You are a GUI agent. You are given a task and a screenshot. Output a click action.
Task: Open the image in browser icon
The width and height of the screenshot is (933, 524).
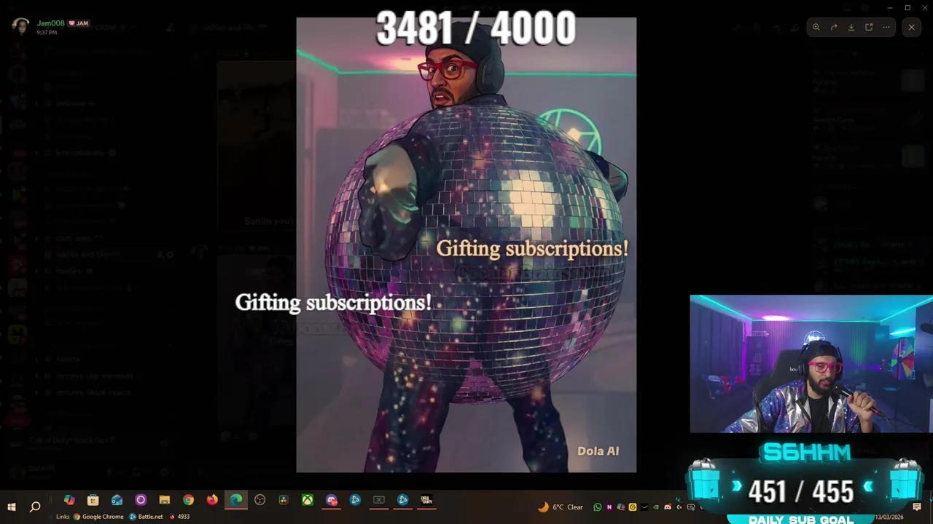[869, 27]
